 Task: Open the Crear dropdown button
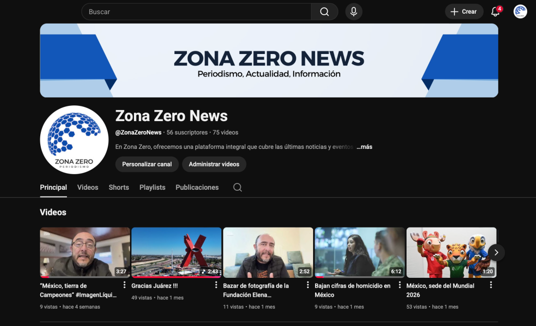coord(464,12)
